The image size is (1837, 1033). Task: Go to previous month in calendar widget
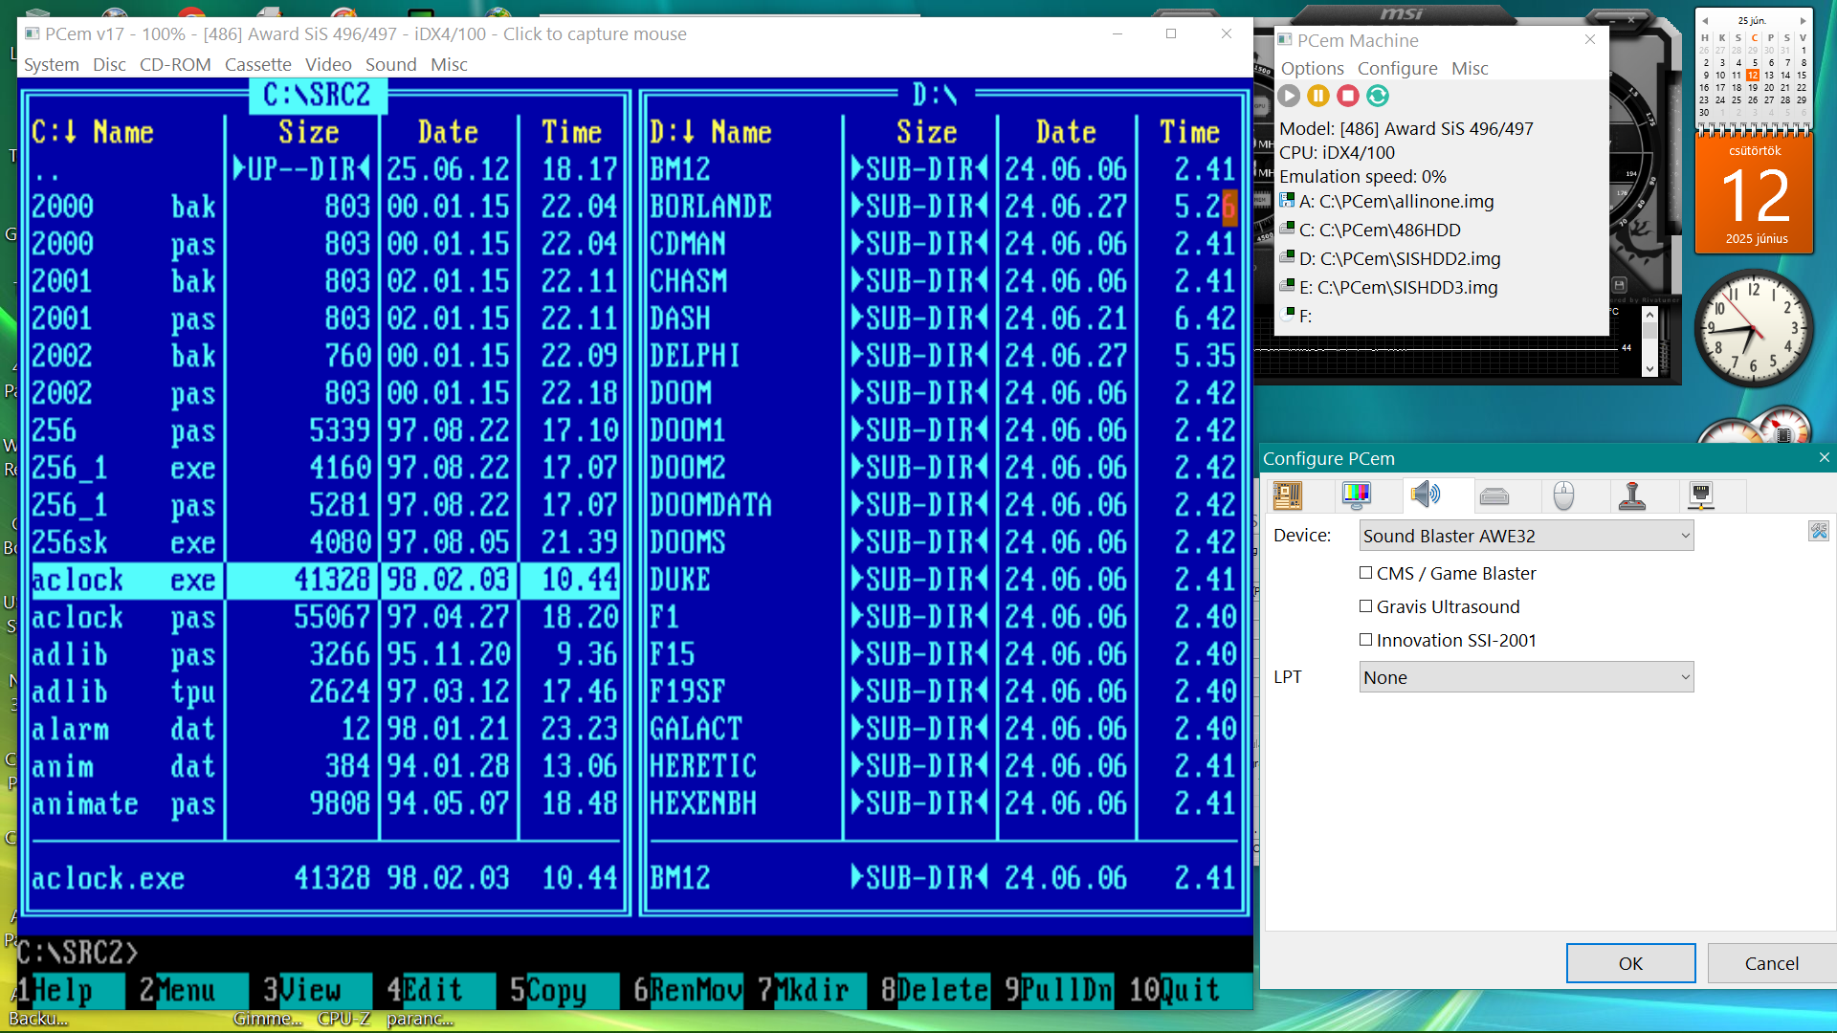(x=1705, y=20)
